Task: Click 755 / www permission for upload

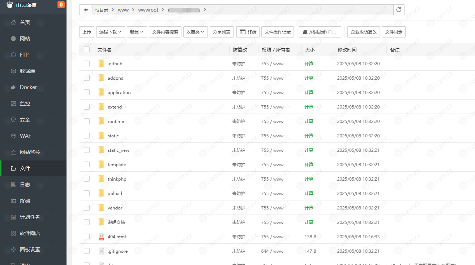Action: (272, 193)
